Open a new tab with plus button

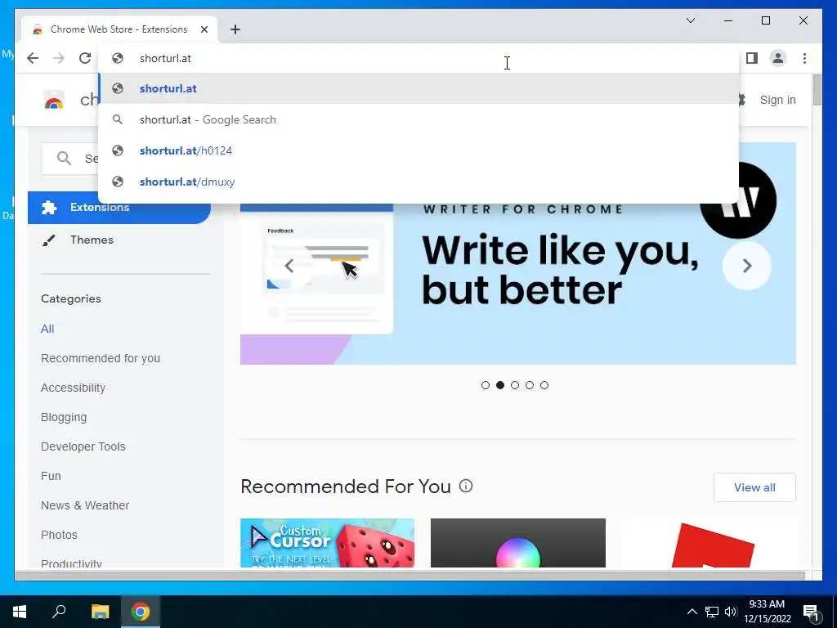[235, 29]
